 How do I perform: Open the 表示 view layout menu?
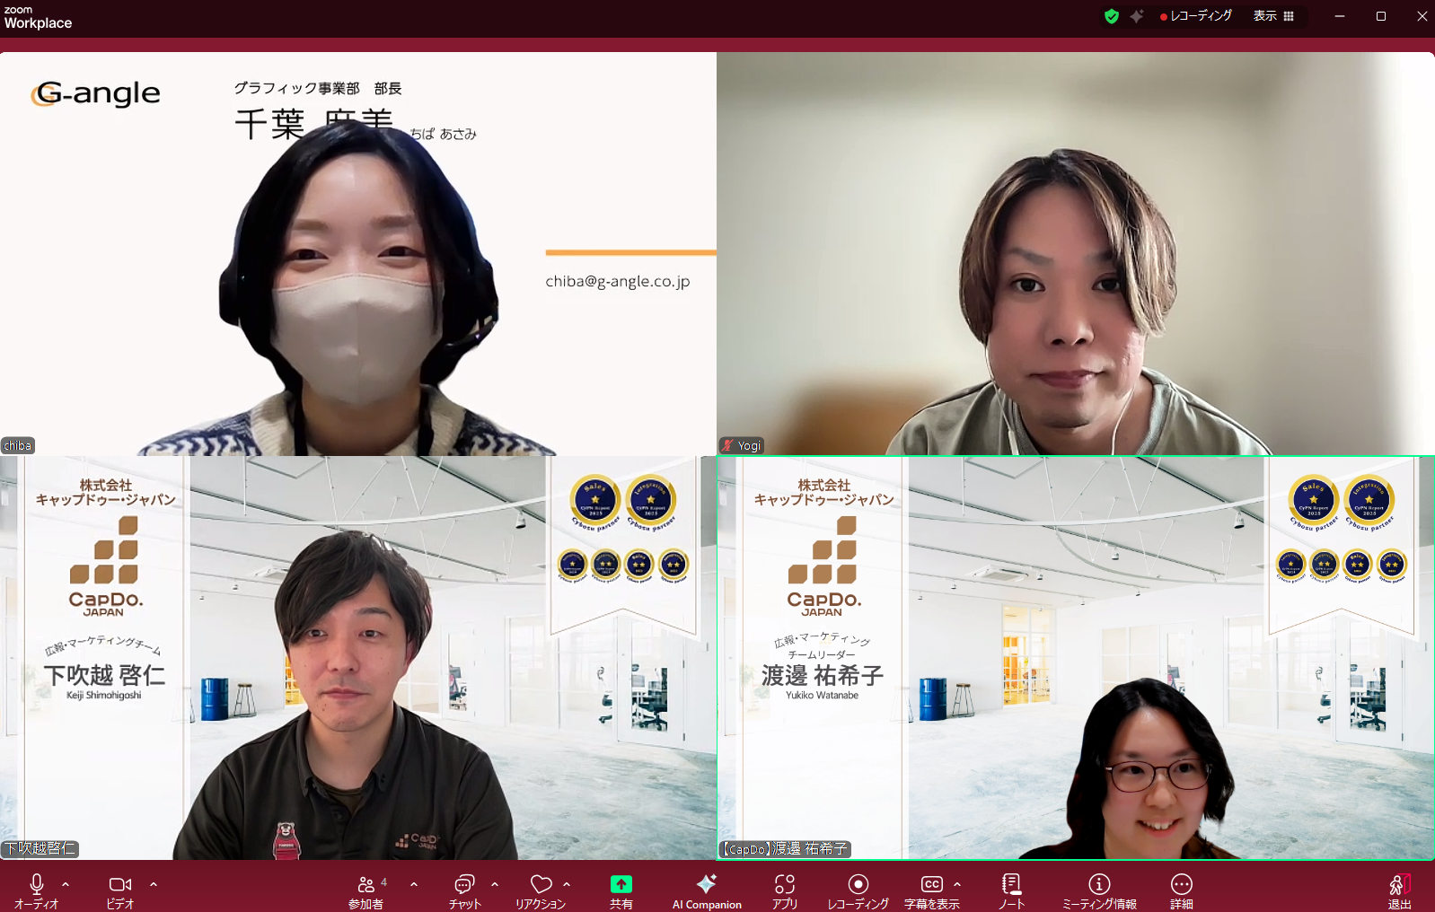1273,16
